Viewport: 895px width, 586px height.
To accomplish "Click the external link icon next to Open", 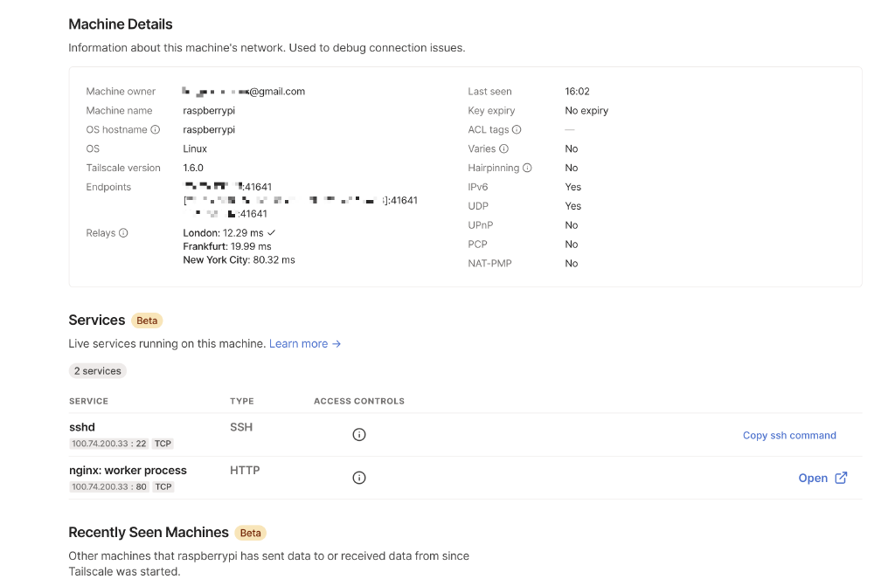I will coord(840,478).
